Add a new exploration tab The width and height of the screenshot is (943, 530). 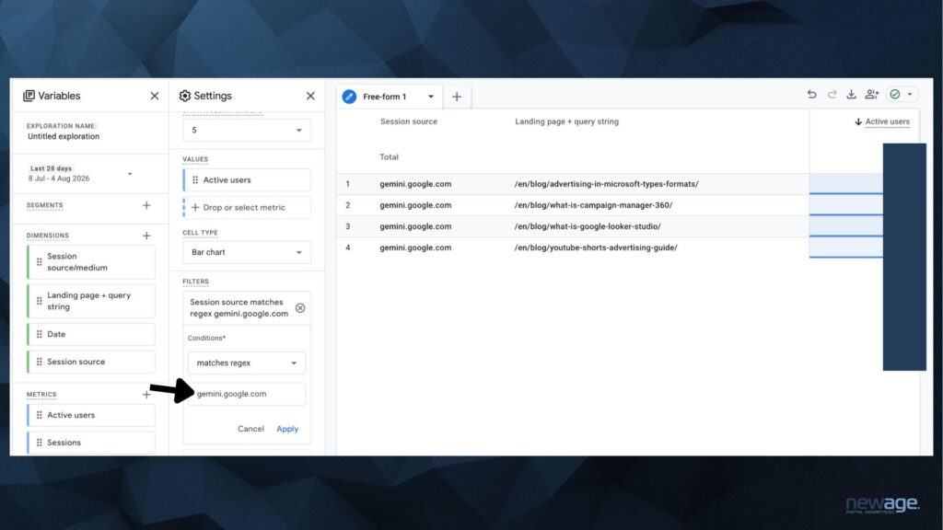point(457,97)
